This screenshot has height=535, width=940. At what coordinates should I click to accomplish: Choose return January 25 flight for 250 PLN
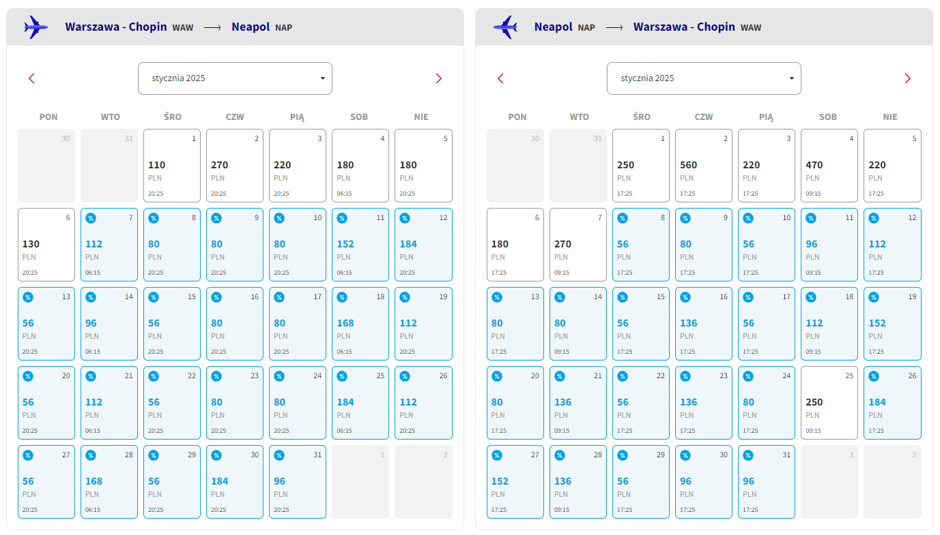coord(829,403)
